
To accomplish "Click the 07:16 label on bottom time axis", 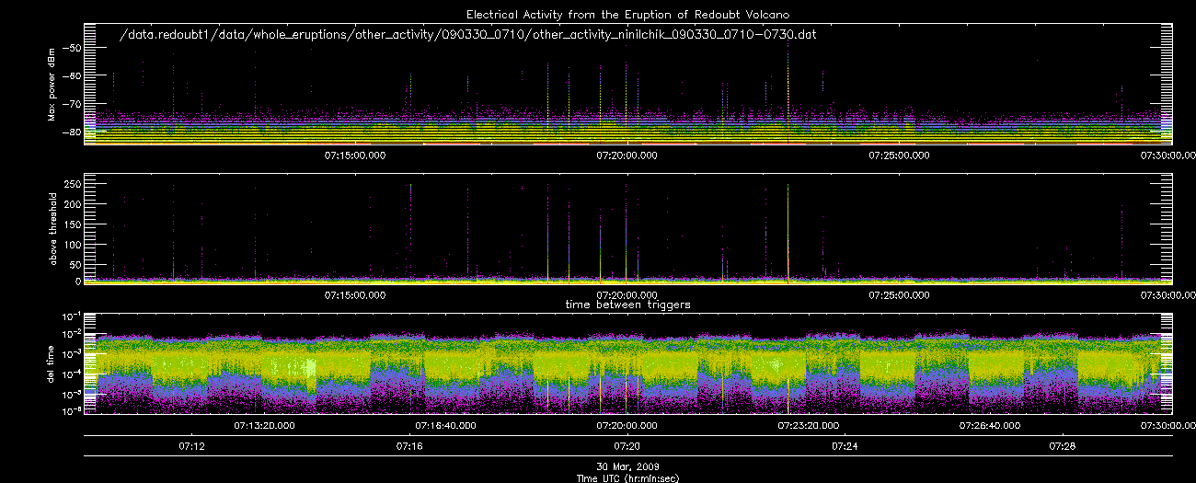I will click(409, 446).
